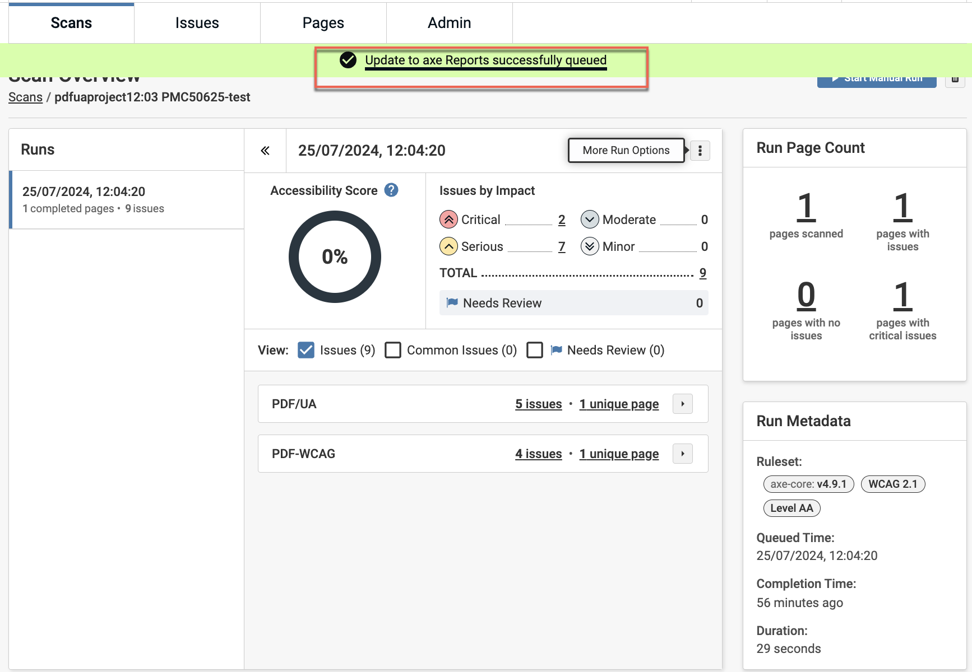
Task: Open the three-dot run options menu
Action: click(x=700, y=151)
